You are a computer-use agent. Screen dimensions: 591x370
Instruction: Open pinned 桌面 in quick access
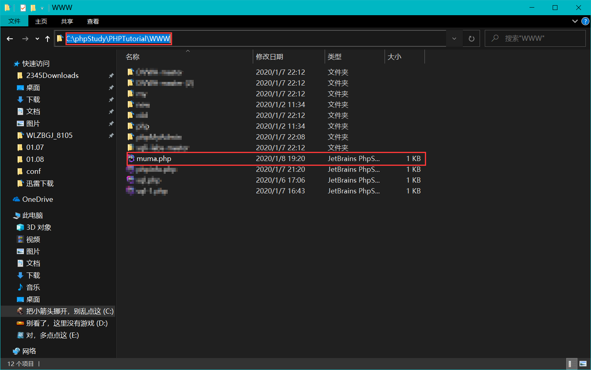pyautogui.click(x=33, y=88)
